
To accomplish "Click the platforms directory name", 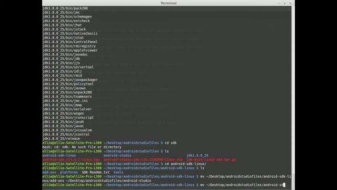I will 69,172.
